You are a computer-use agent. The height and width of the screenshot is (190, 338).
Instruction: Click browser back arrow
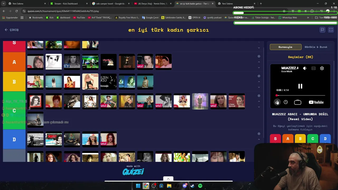coord(4,11)
